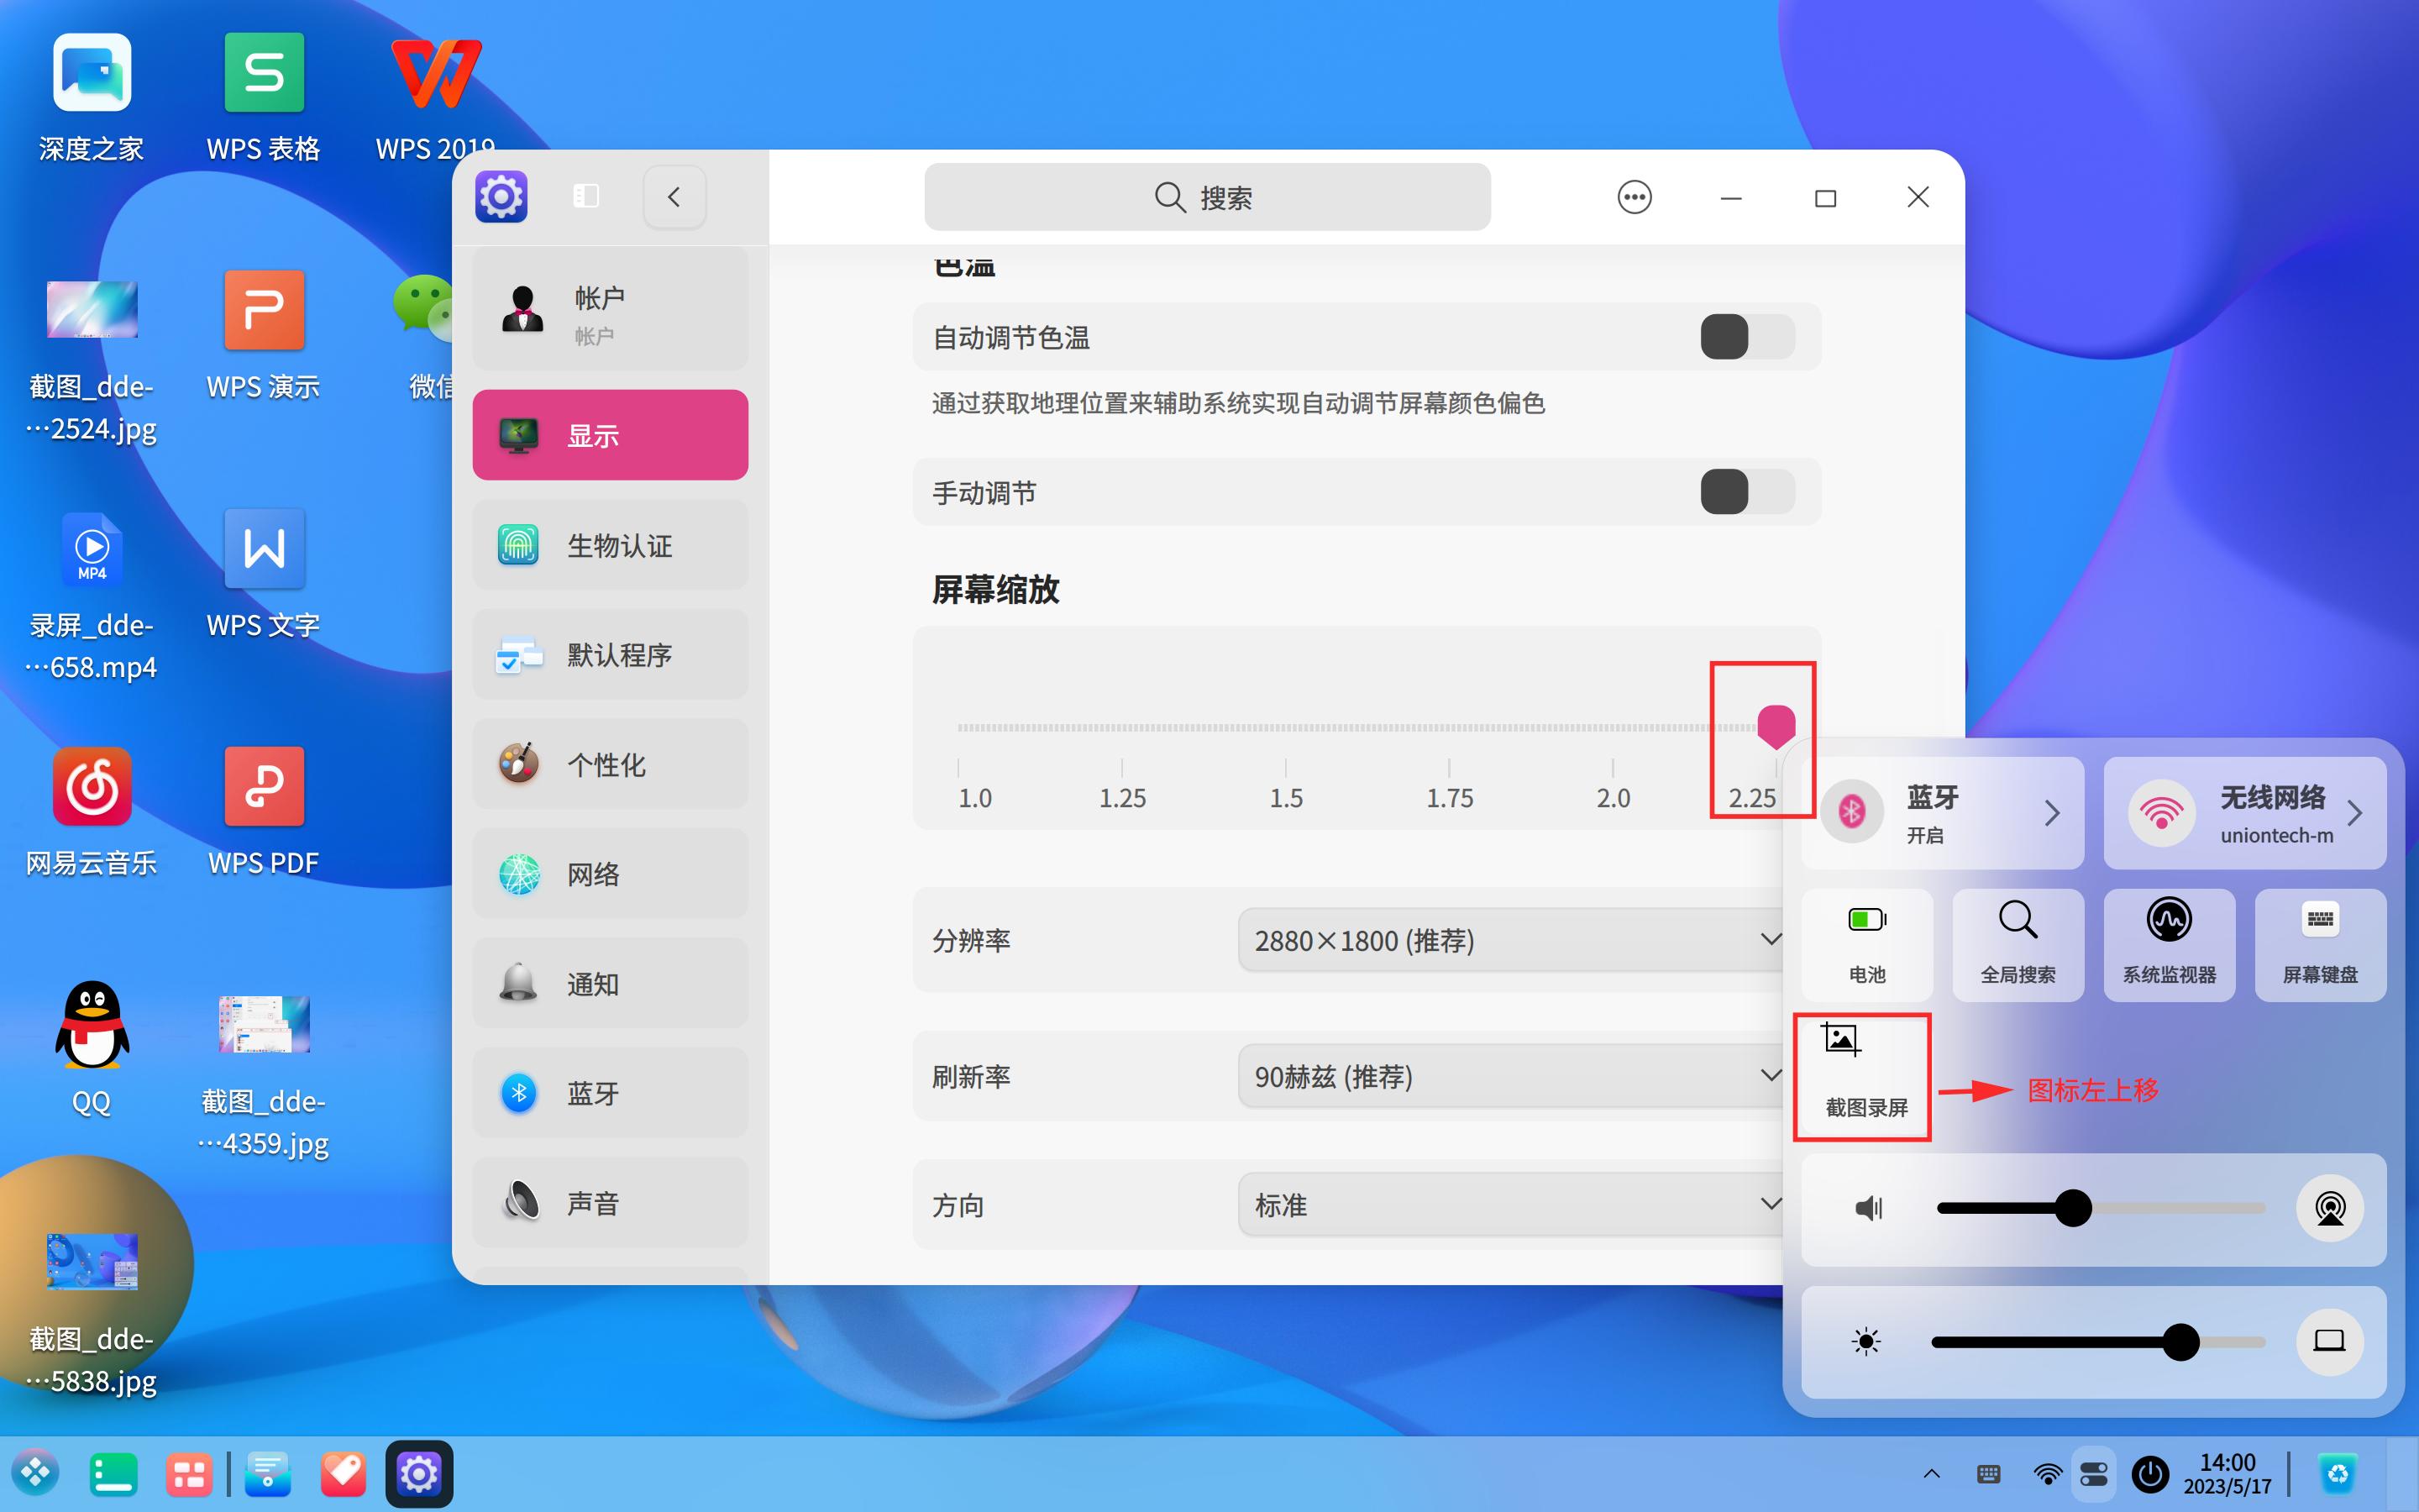Launch 全局搜索 from the control center

(2018, 944)
